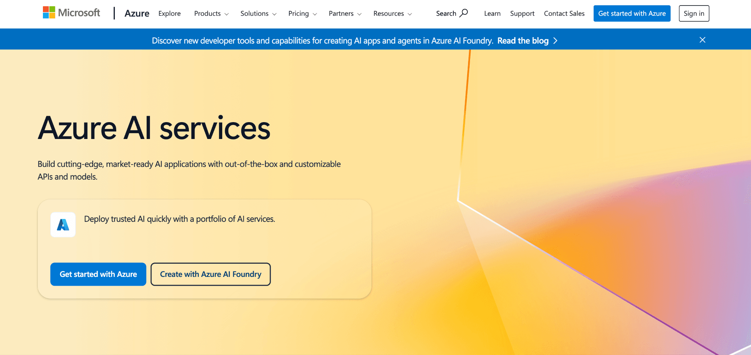
Task: Select Create with Azure AI Foundry button
Action: pyautogui.click(x=210, y=274)
